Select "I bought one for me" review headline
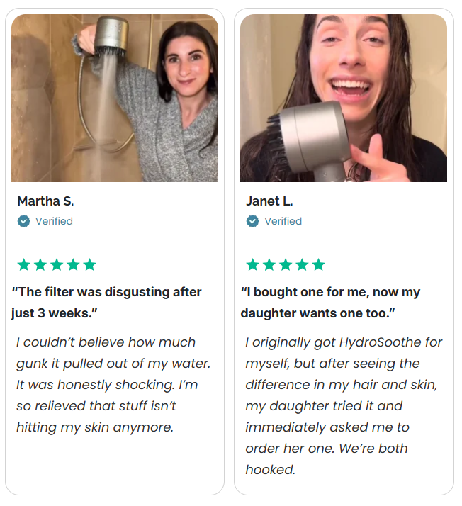462x506 pixels. point(331,303)
